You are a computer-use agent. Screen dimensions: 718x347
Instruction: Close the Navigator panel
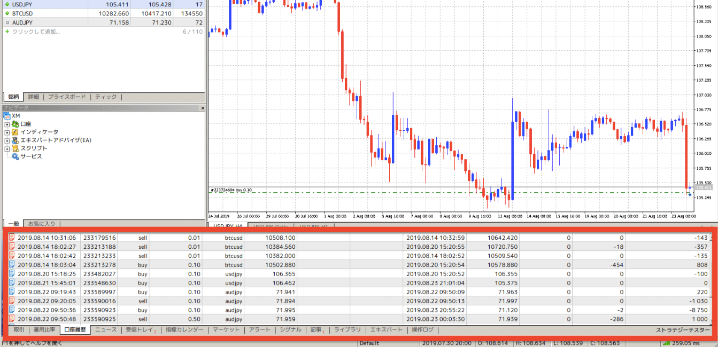[203, 108]
